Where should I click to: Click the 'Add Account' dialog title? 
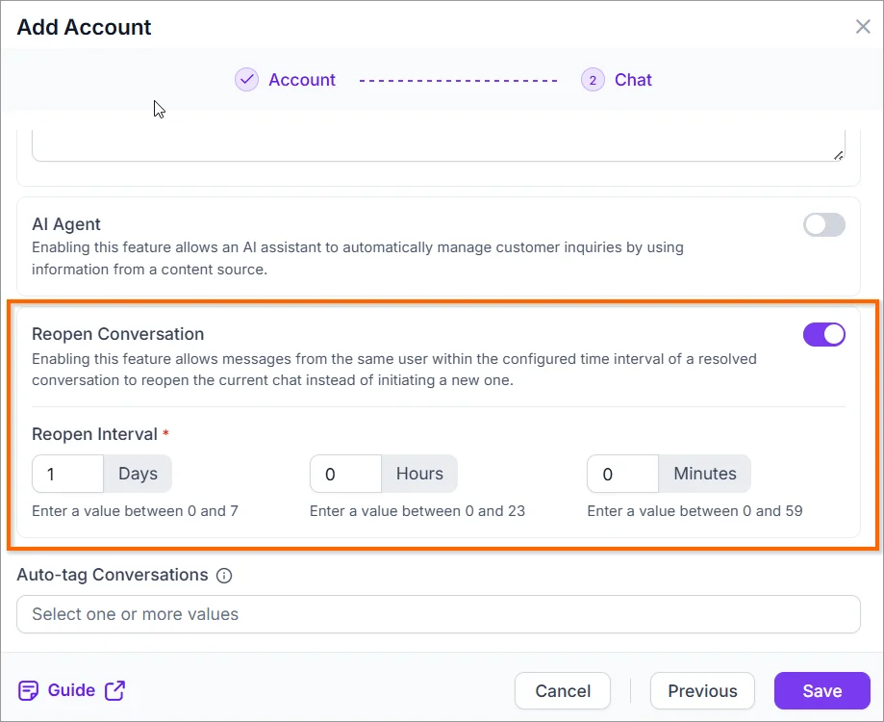click(x=84, y=27)
